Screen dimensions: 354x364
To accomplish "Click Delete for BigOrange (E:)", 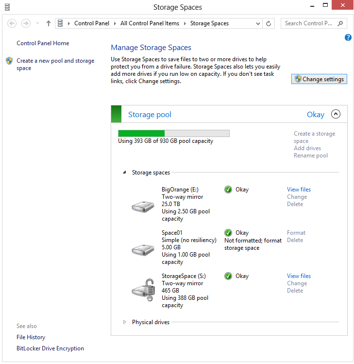I will pos(295,204).
